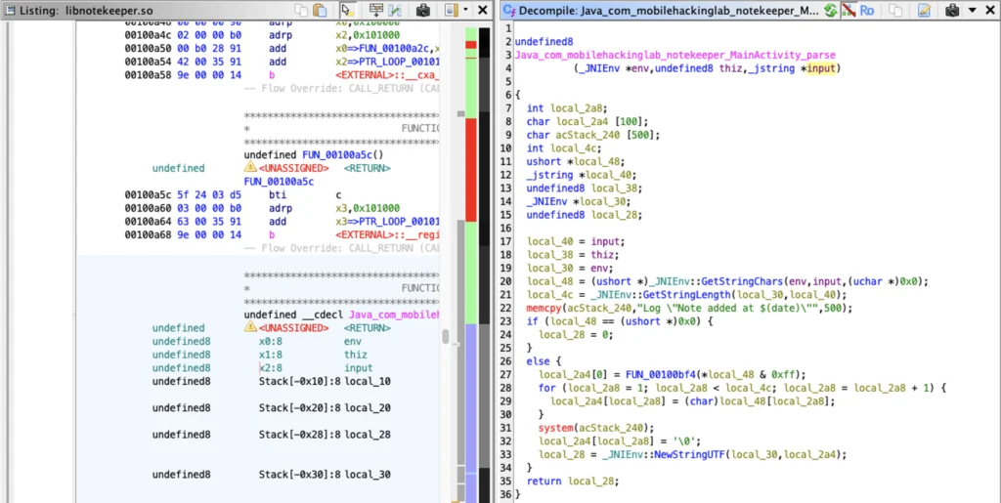Click the Copy icon in the Listing toolbar
The width and height of the screenshot is (1001, 503).
[301, 10]
